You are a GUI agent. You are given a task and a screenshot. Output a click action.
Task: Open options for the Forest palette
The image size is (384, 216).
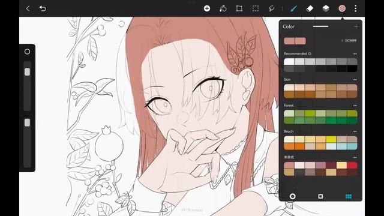point(355,106)
